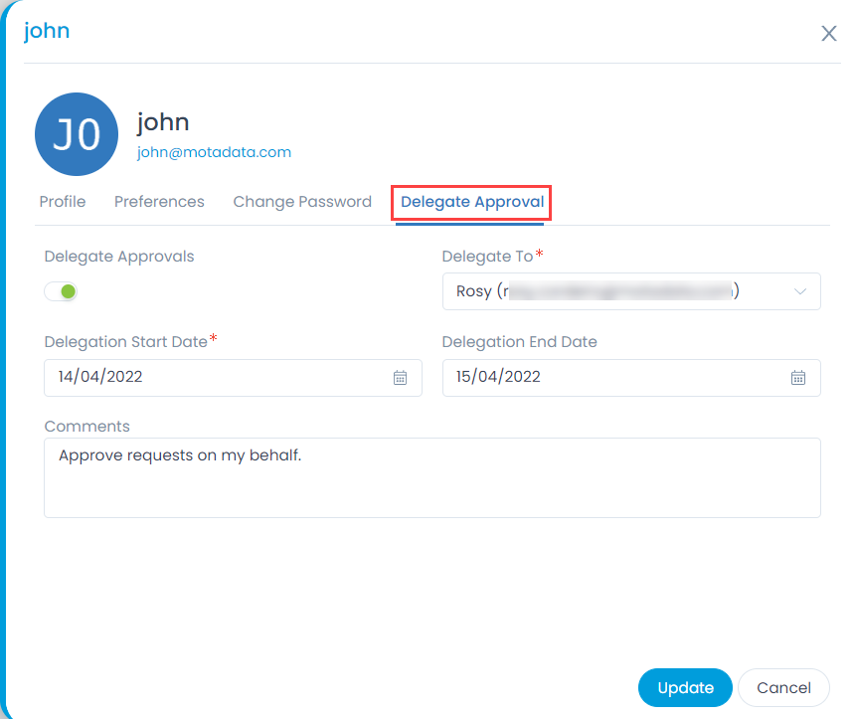
Task: Turn off the Delegate Approvals switch
Action: coord(61,291)
